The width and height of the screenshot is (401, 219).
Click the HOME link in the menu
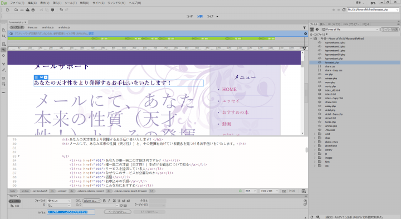(x=229, y=89)
